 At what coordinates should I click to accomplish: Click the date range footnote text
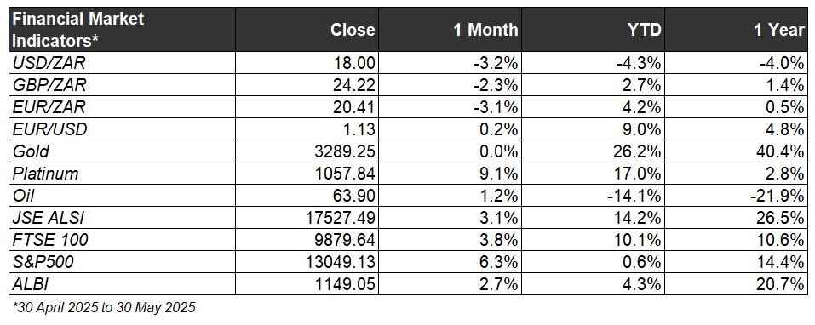104,307
